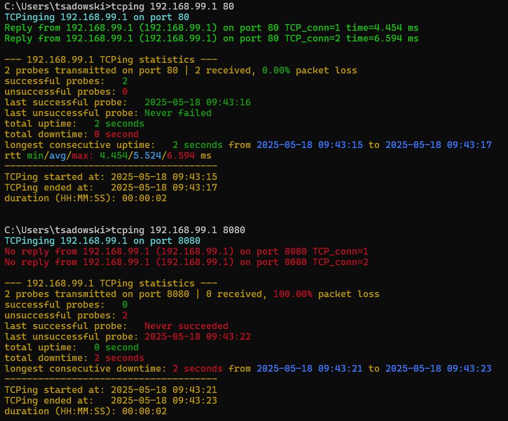Click the "TCPing started at" 09:43:15 line
The height and width of the screenshot is (421, 508).
110,177
